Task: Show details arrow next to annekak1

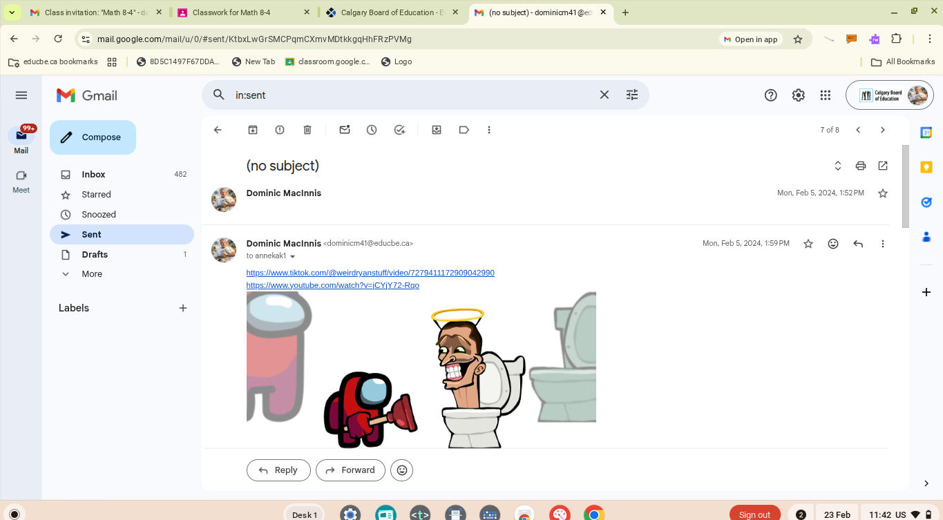Action: (292, 256)
